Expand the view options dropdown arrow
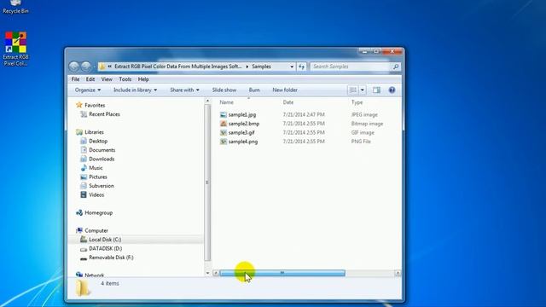 pos(362,90)
